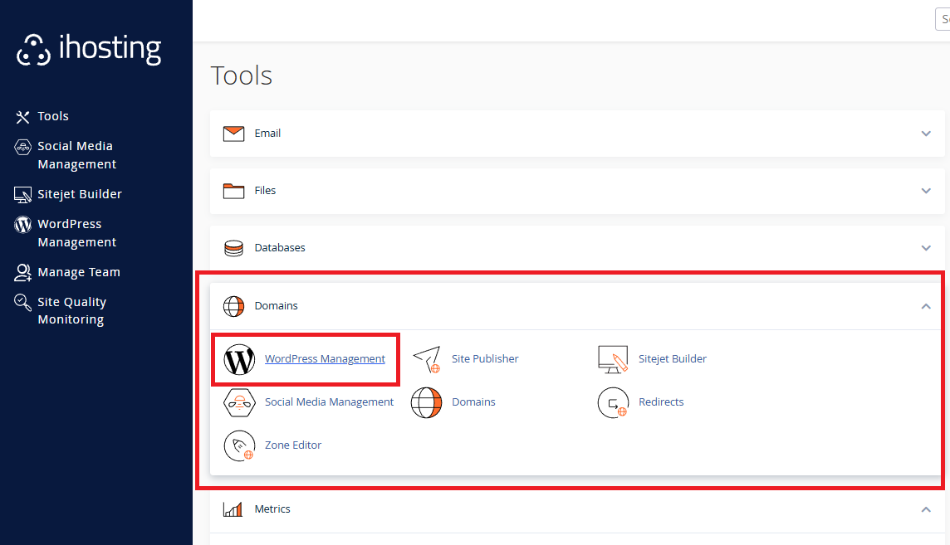Click the Metrics chart icon
950x545 pixels.
point(233,509)
